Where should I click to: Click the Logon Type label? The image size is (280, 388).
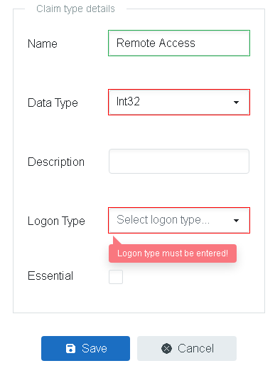pyautogui.click(x=56, y=221)
